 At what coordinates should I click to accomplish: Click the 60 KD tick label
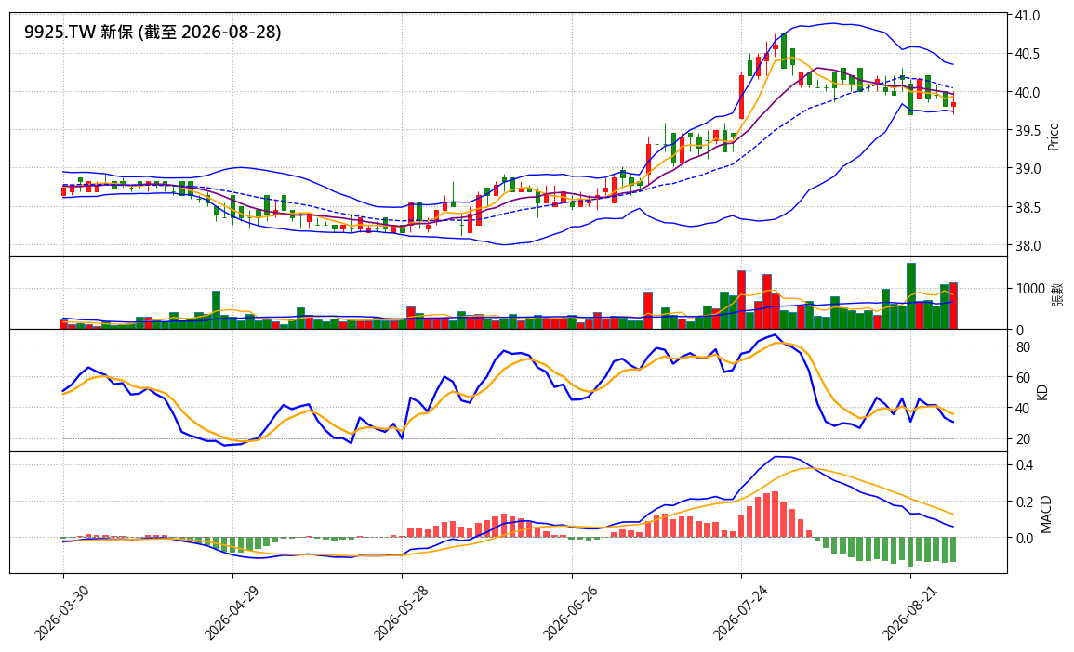pyautogui.click(x=1023, y=378)
